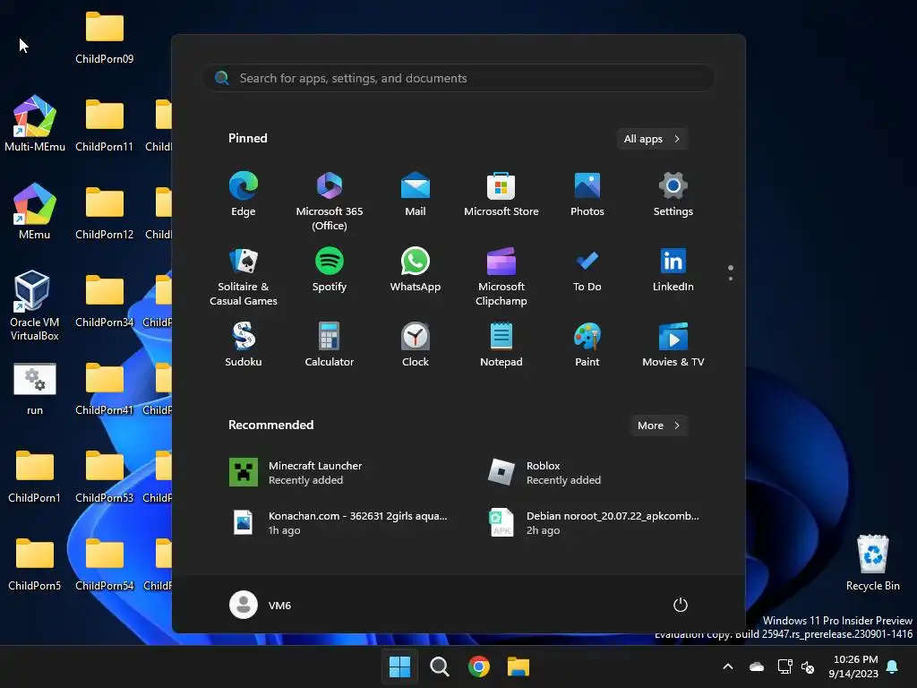Select the Recycle Bin on desktop

click(x=872, y=563)
